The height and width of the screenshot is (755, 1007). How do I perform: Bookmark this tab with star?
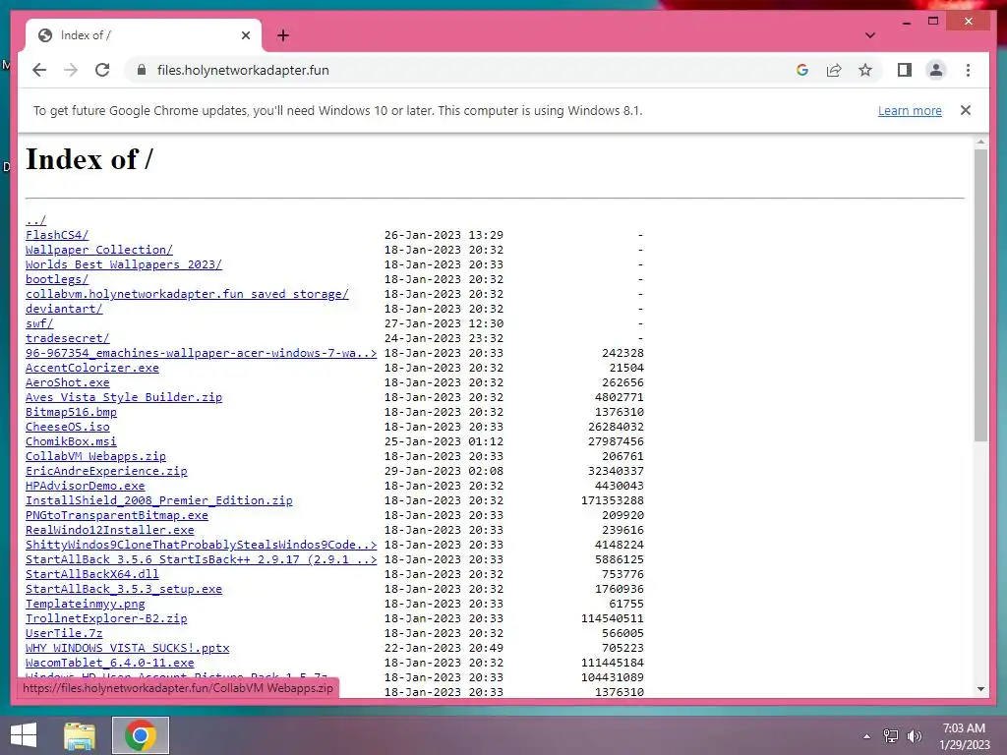865,70
